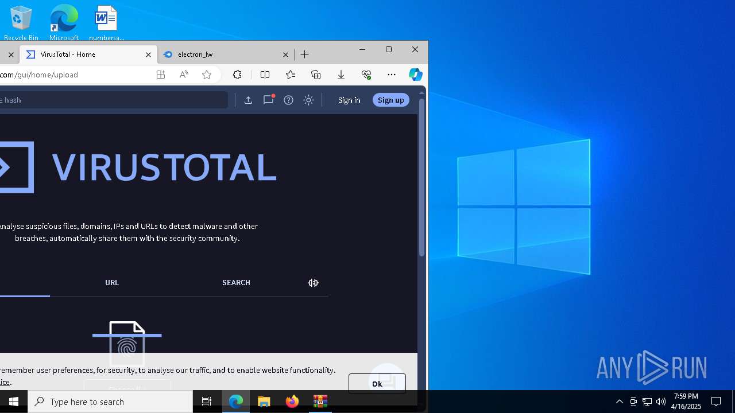Open the volume control tray icon
Image resolution: width=735 pixels, height=413 pixels.
point(661,402)
